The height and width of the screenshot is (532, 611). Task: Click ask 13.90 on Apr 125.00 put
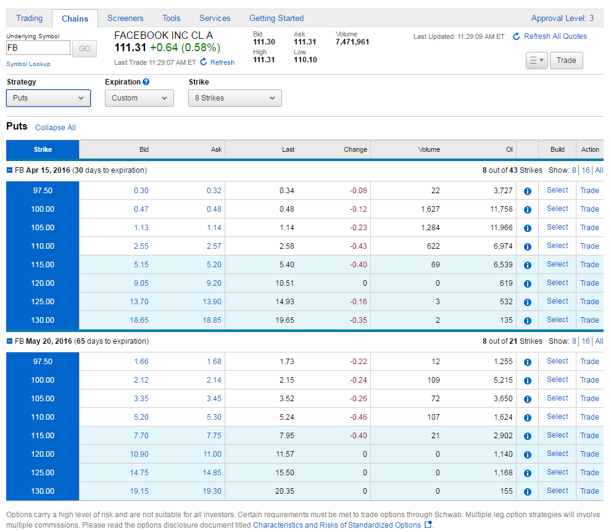point(212,302)
